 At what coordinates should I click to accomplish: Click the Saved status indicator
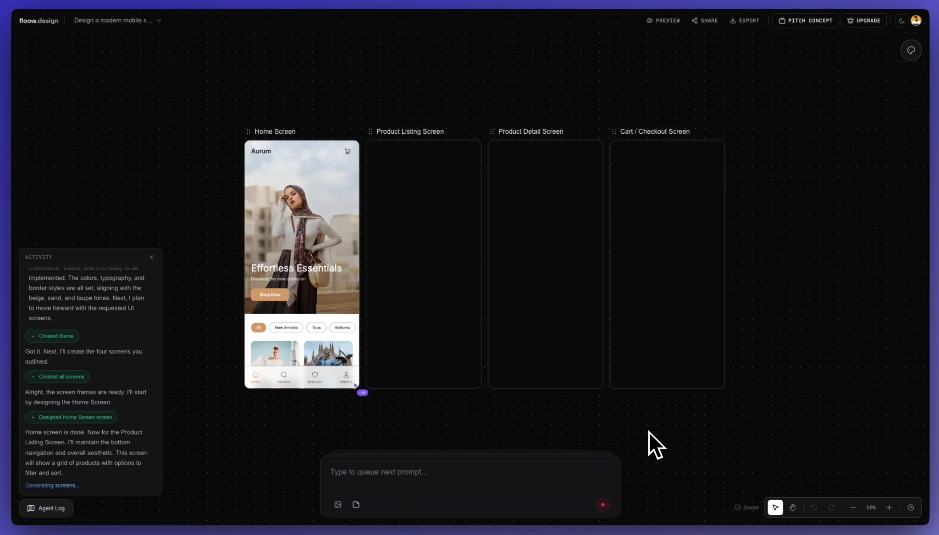click(746, 508)
